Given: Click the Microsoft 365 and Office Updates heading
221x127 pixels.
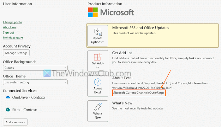Looking at the screenshot, I should click(x=140, y=28).
